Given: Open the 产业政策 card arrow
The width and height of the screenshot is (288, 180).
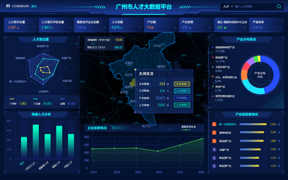Looking at the screenshot, I should pos(210,27).
